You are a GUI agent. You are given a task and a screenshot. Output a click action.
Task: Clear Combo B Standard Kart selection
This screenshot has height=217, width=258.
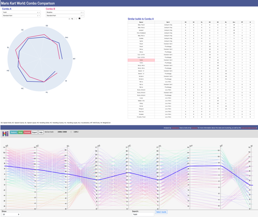(x=81, y=16)
